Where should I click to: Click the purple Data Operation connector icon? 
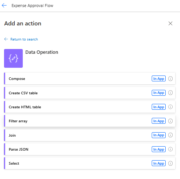tap(13, 58)
